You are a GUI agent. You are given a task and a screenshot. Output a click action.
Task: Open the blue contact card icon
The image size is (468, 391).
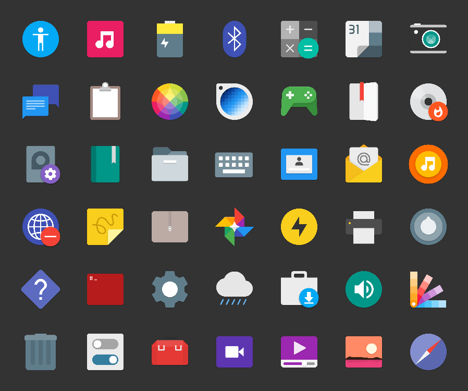click(299, 164)
